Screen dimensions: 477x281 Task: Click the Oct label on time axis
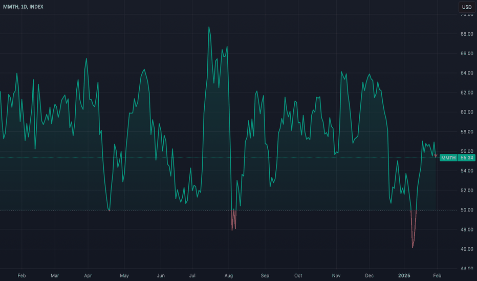pyautogui.click(x=298, y=275)
